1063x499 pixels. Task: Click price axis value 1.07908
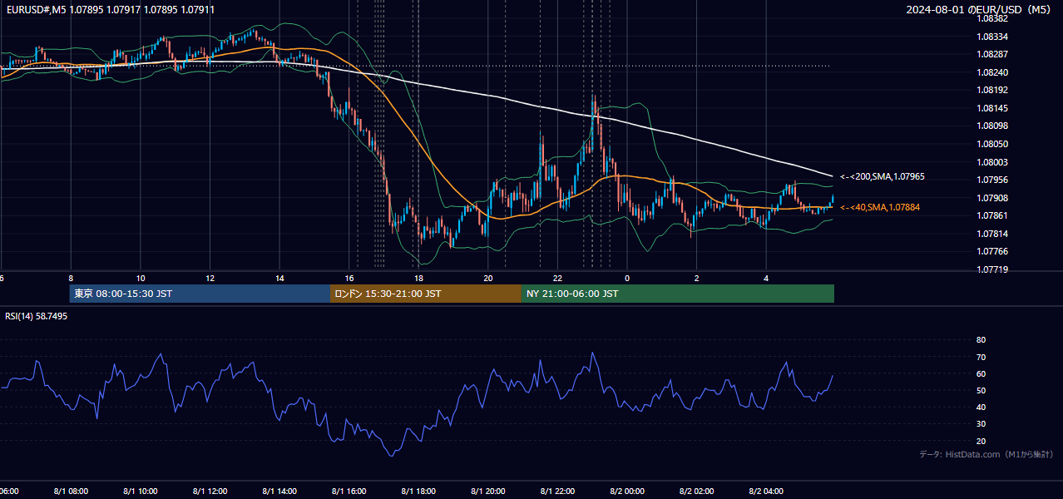pyautogui.click(x=992, y=198)
